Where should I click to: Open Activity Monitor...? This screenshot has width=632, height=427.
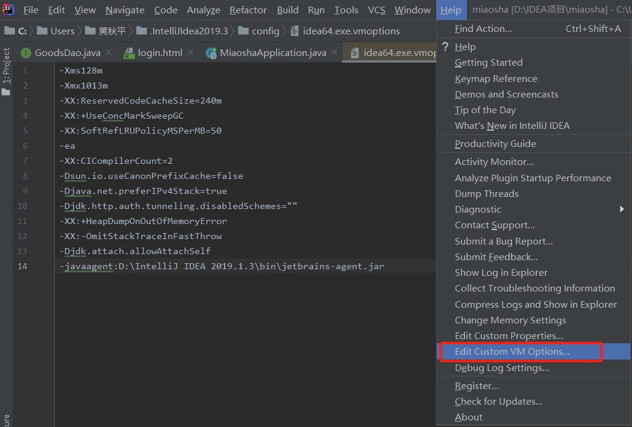point(534,161)
